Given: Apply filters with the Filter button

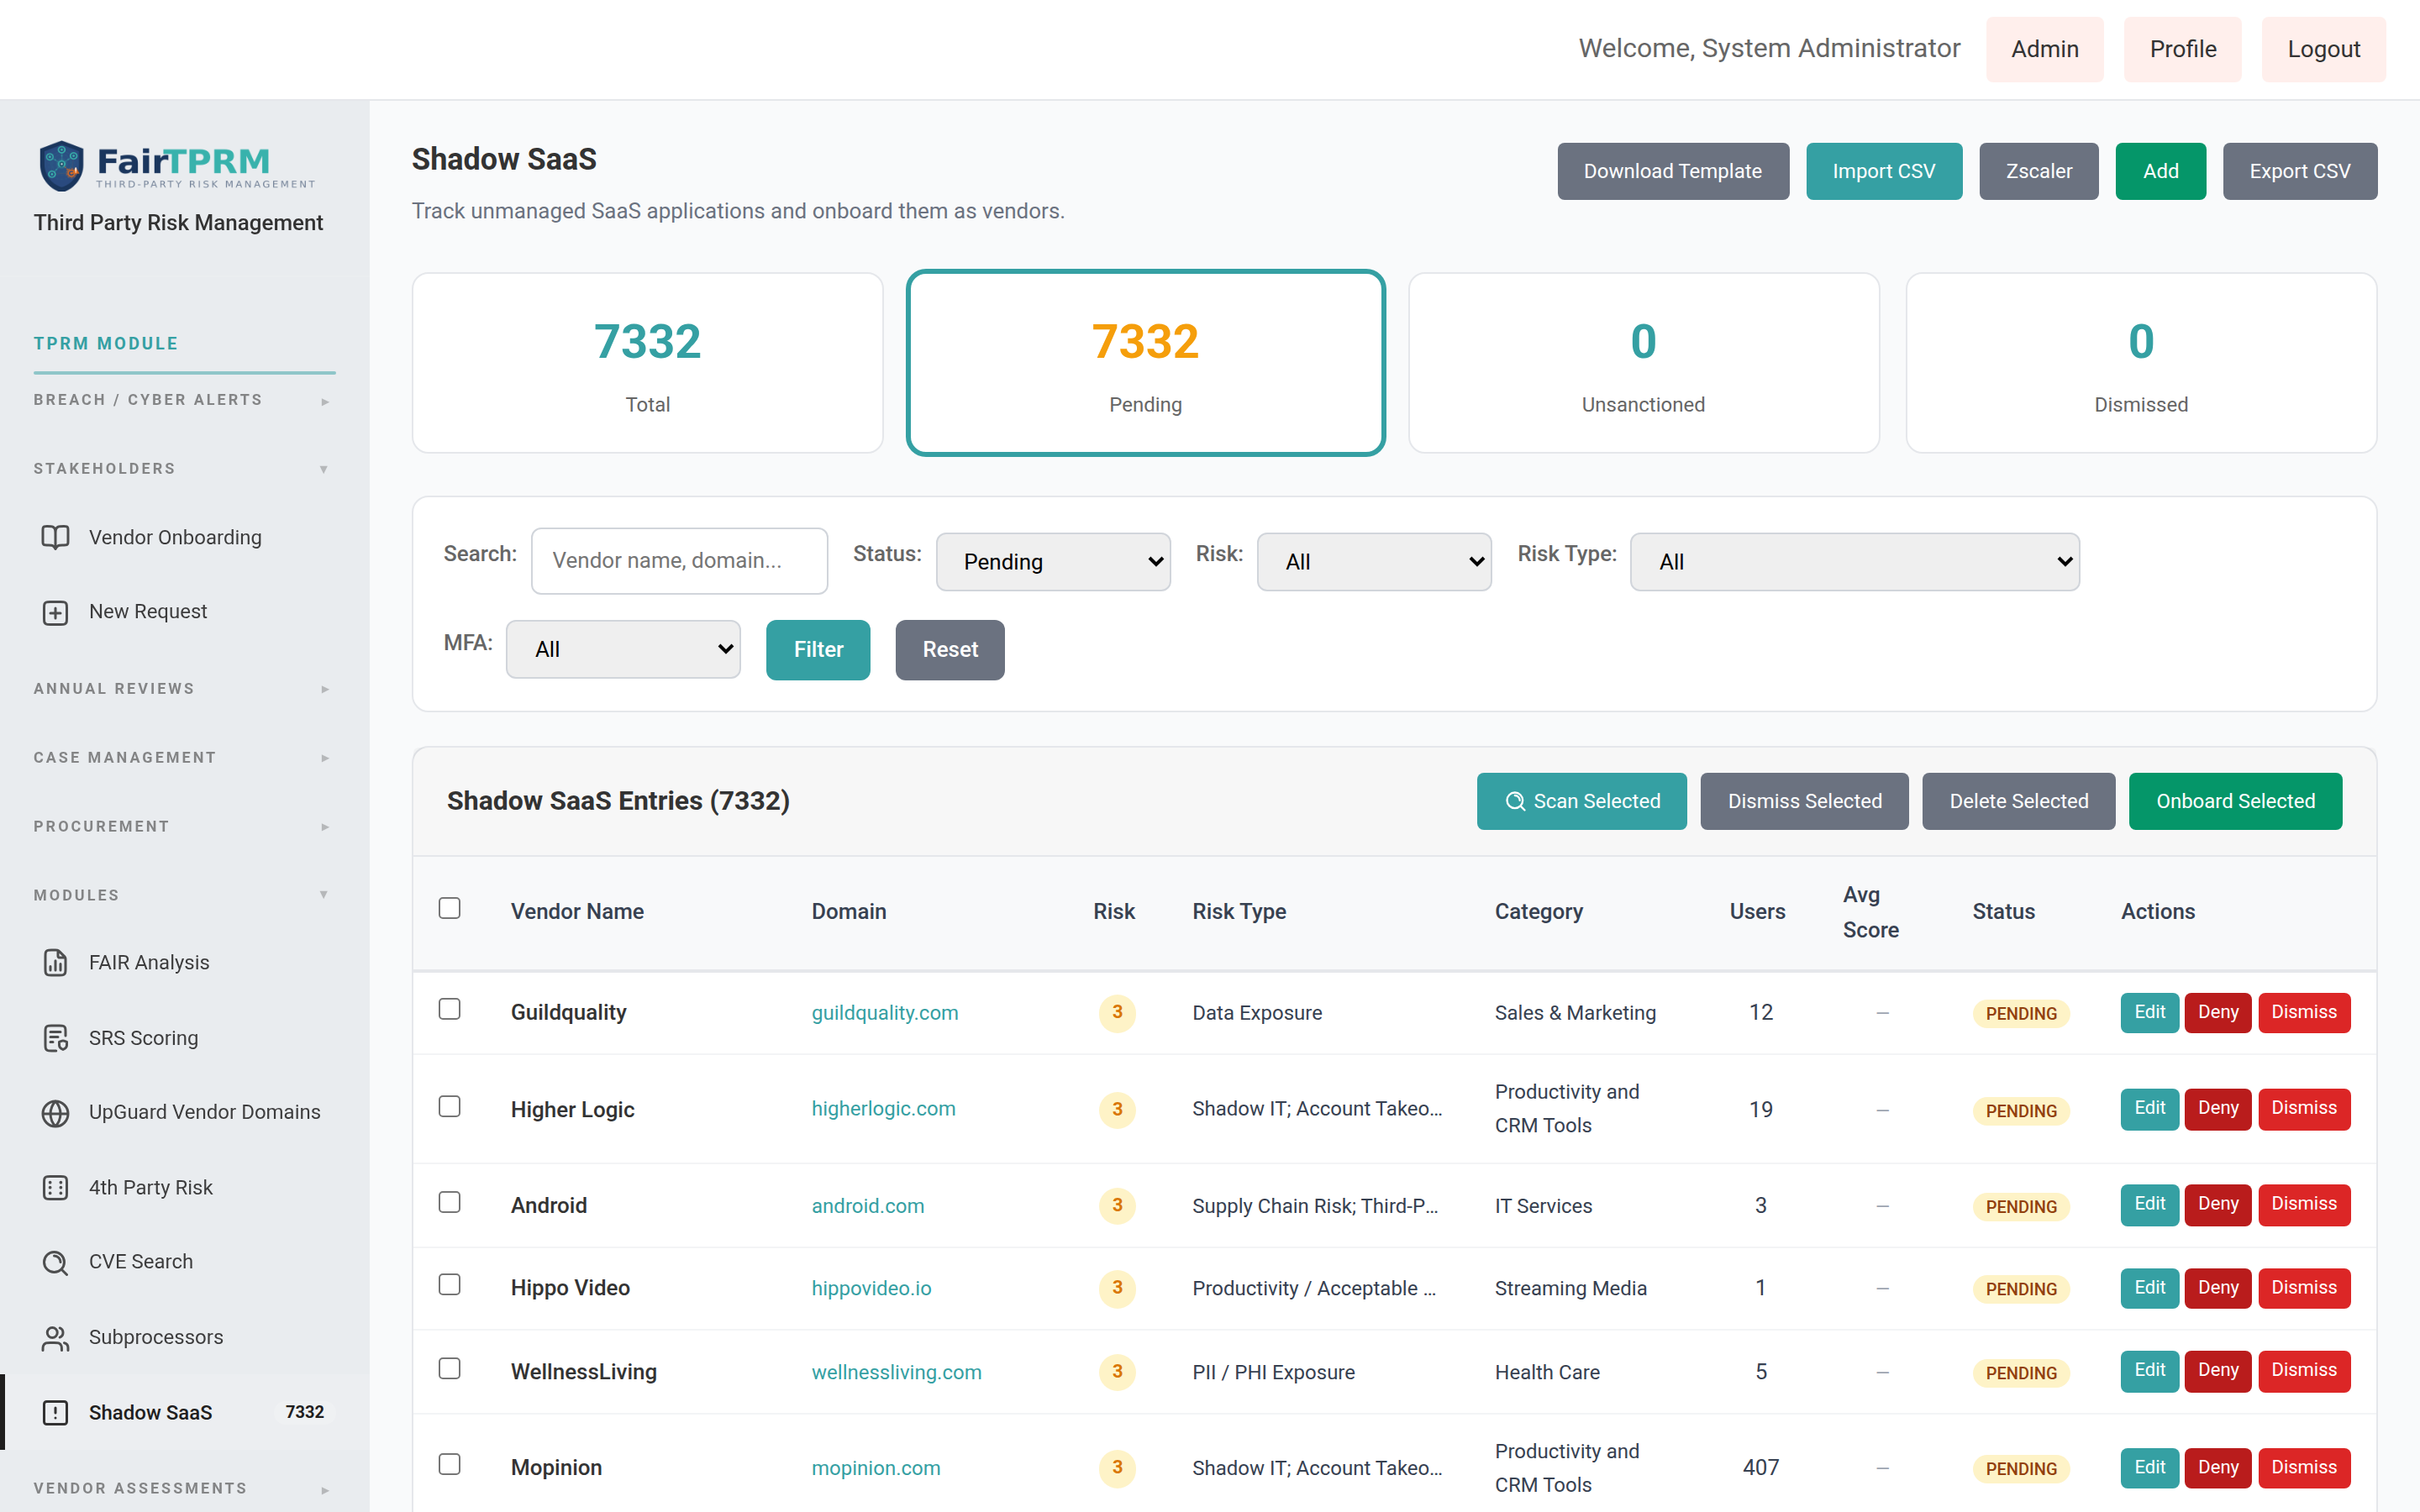Looking at the screenshot, I should pyautogui.click(x=818, y=649).
